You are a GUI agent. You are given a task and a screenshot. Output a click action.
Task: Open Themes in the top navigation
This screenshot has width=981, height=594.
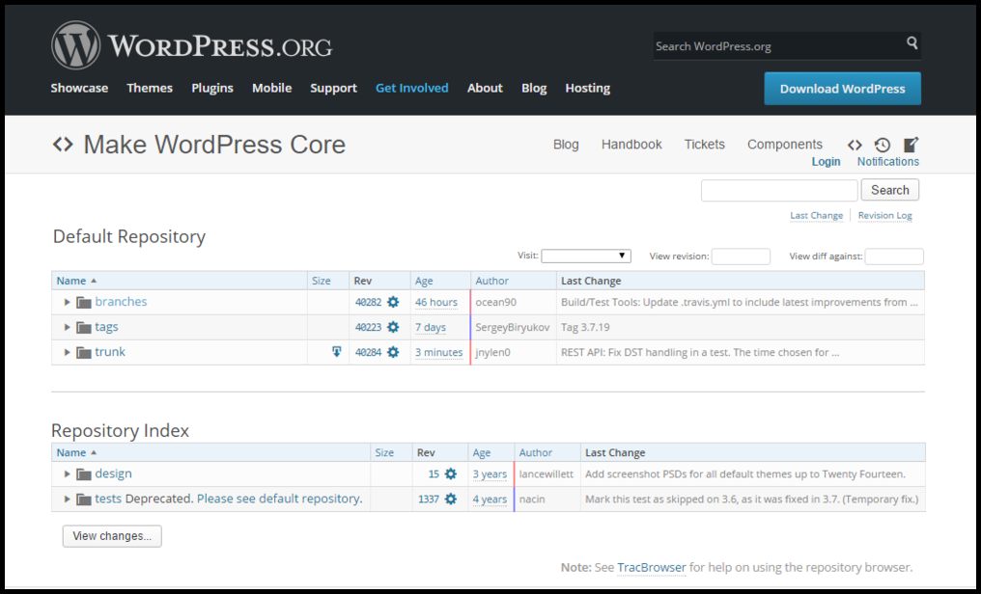pos(150,88)
